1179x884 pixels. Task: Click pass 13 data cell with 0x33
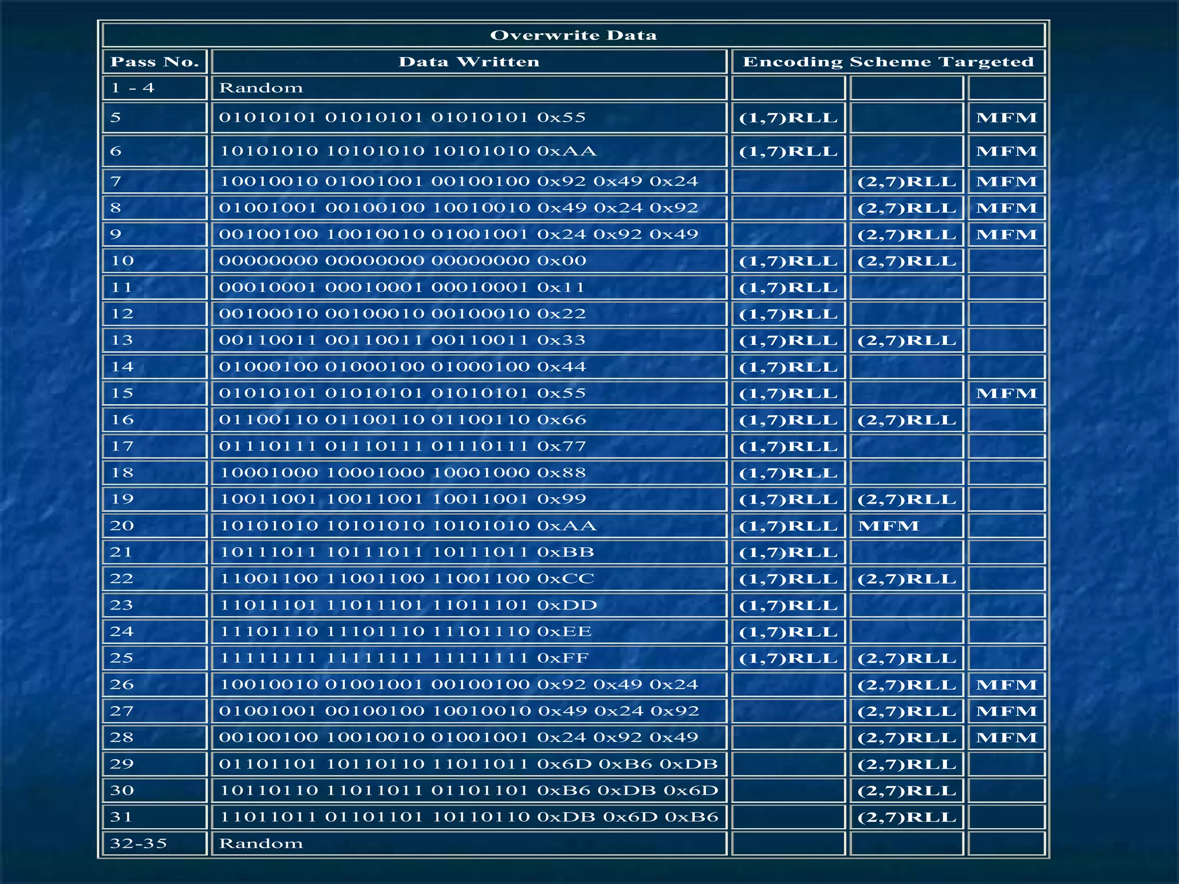click(x=469, y=340)
